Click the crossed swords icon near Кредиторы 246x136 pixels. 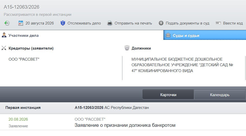coord(4,48)
